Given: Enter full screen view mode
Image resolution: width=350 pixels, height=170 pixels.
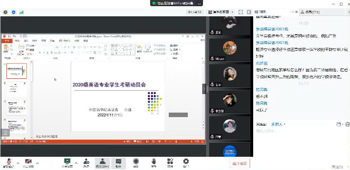Looking at the screenshot, I should coord(240,12).
